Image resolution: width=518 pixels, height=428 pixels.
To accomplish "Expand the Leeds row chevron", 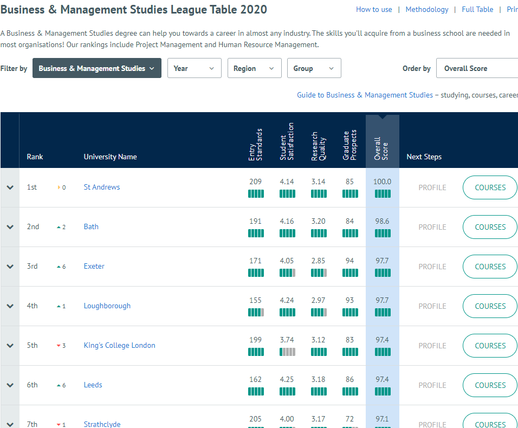I will point(10,385).
